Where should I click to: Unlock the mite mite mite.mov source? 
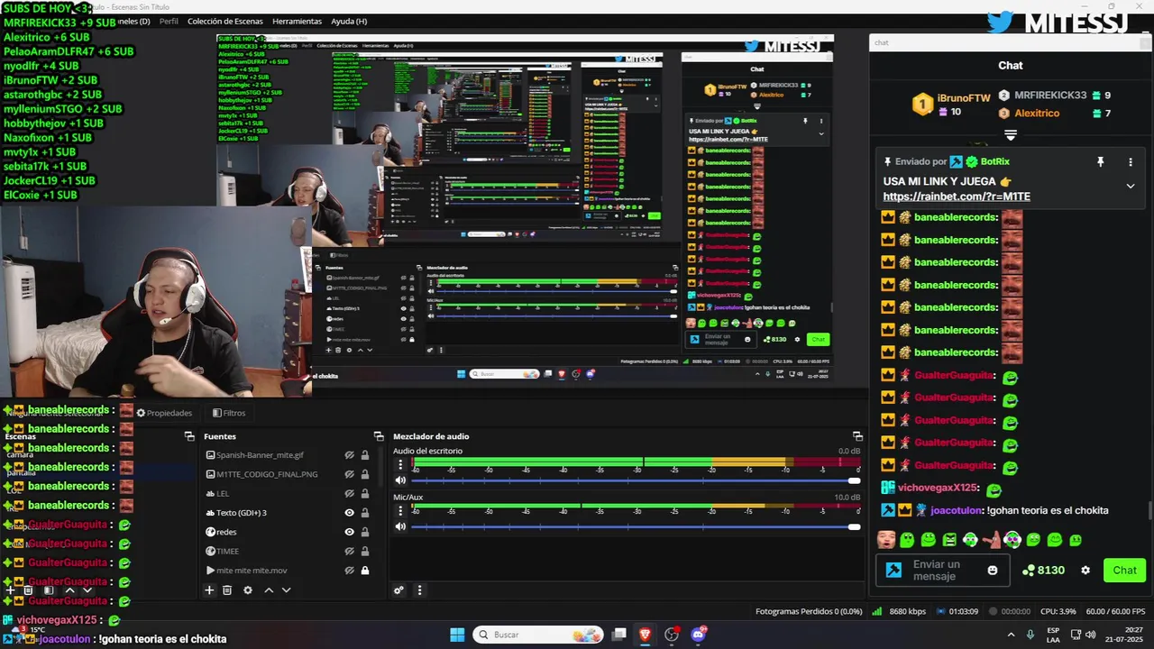[365, 571]
